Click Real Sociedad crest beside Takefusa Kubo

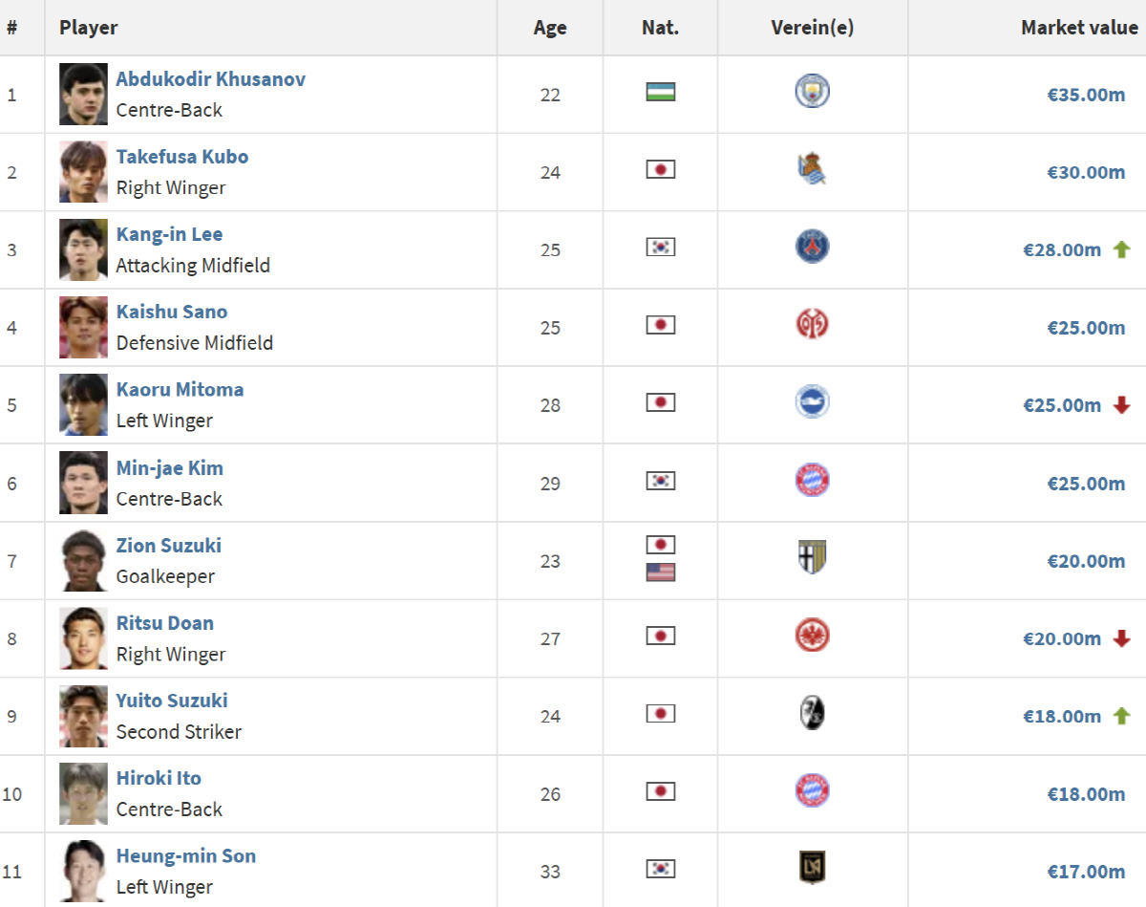(812, 170)
